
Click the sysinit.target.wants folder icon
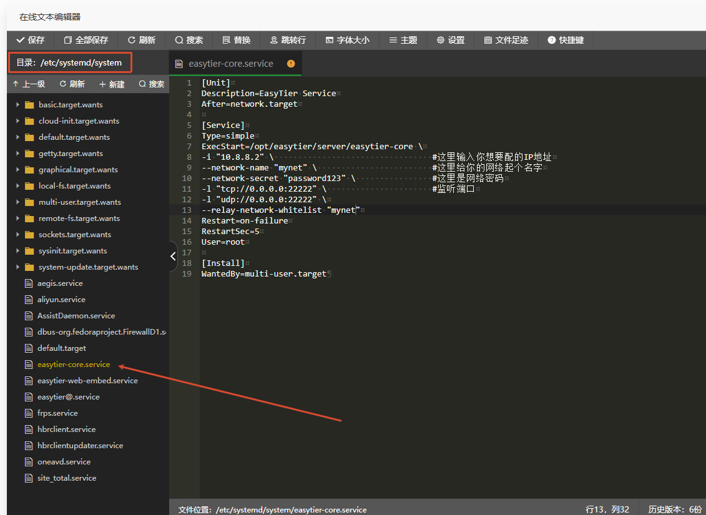29,251
